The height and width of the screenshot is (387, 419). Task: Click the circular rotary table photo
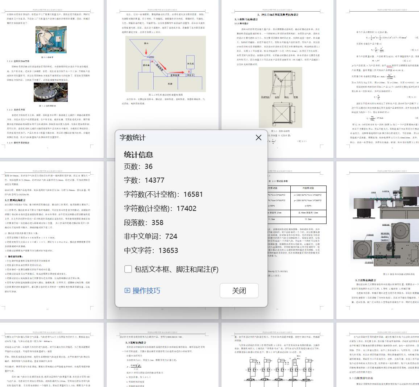(51, 92)
